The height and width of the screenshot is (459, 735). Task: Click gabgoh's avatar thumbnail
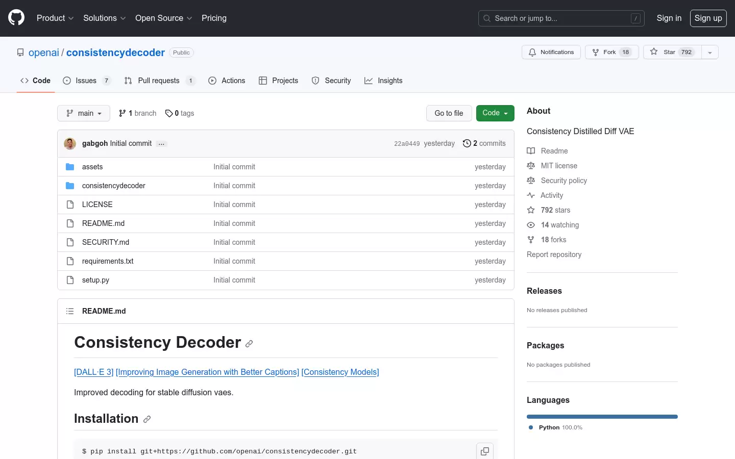(x=70, y=143)
